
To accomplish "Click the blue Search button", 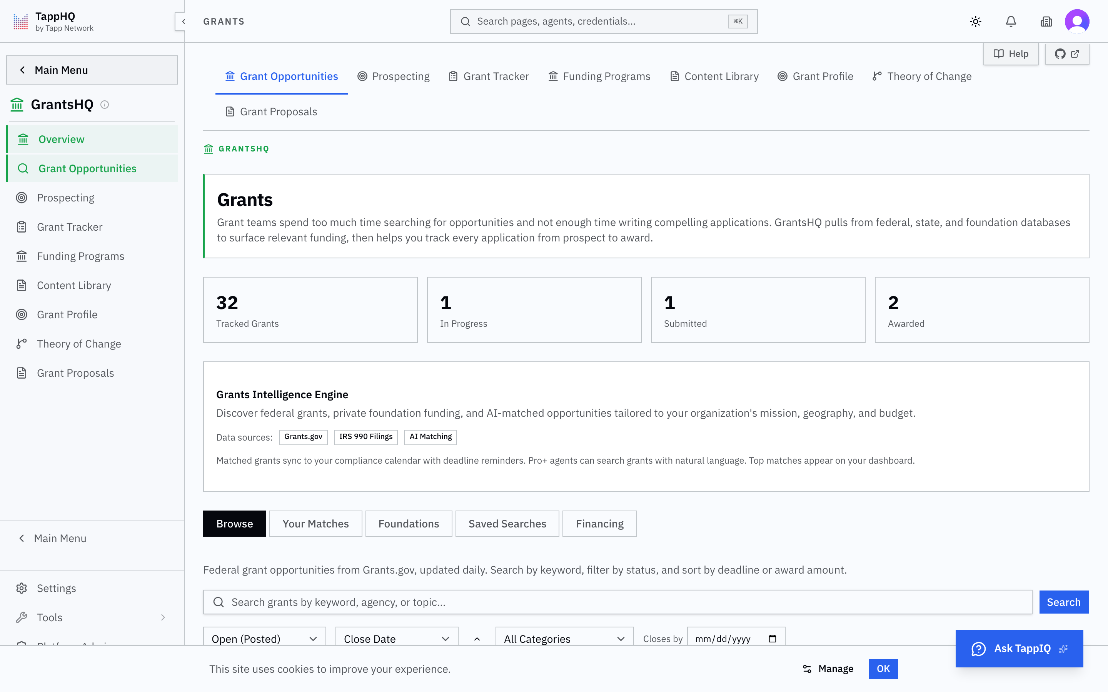I will tap(1064, 602).
